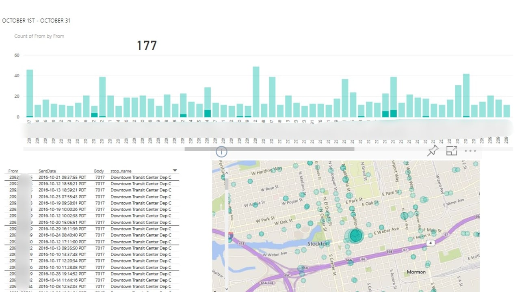
Task: Select row dated 2016-10-20 15:05:51 PDT
Action: coord(92,222)
